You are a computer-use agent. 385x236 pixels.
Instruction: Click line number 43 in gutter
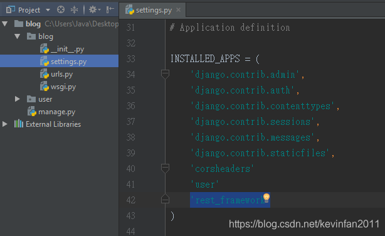pyautogui.click(x=130, y=215)
